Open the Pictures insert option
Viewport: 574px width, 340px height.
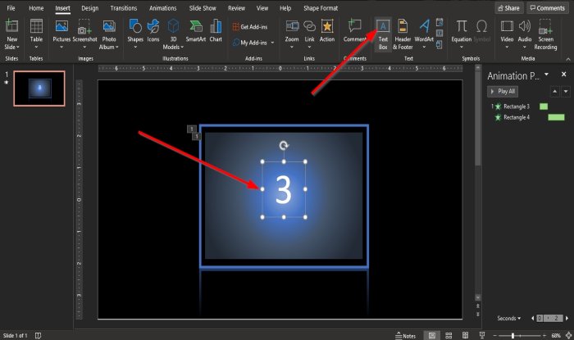61,34
